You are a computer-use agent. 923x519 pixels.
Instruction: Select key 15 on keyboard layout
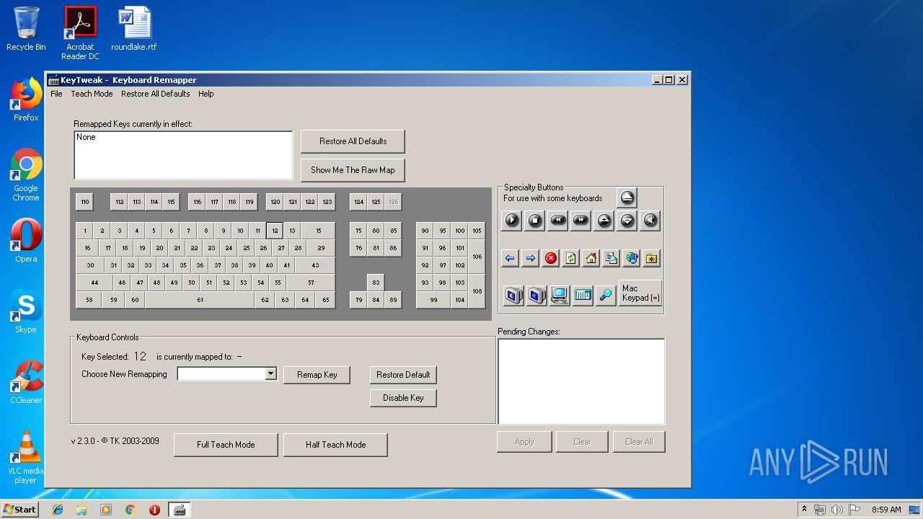[x=318, y=231]
